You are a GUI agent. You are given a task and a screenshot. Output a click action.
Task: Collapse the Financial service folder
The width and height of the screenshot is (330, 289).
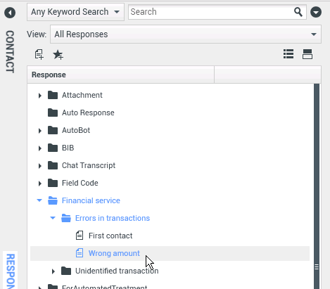pos(39,200)
